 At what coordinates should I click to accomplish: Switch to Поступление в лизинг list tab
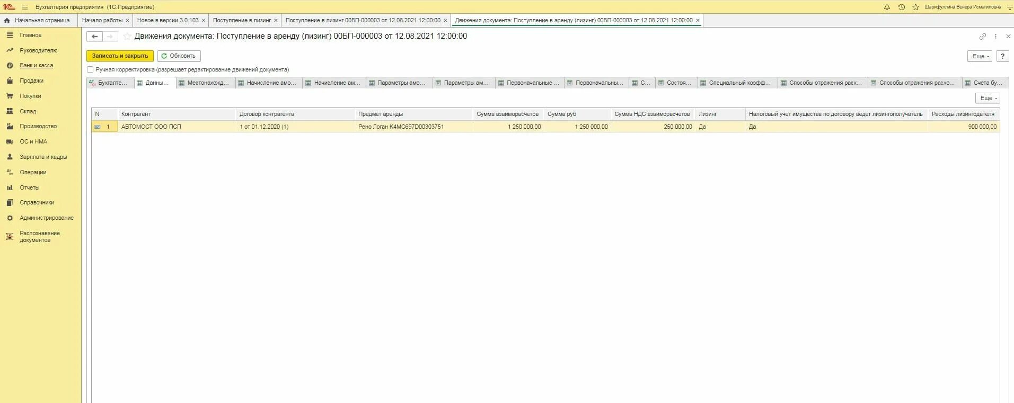coord(242,20)
